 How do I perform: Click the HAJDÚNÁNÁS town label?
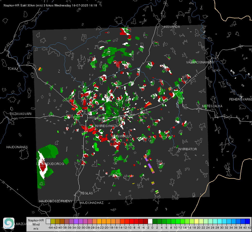[x=17, y=147]
